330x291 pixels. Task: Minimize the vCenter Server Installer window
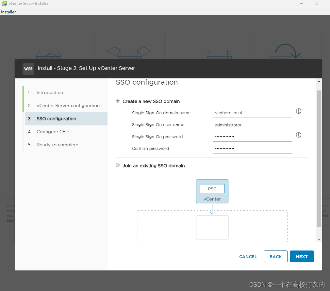(302, 3)
